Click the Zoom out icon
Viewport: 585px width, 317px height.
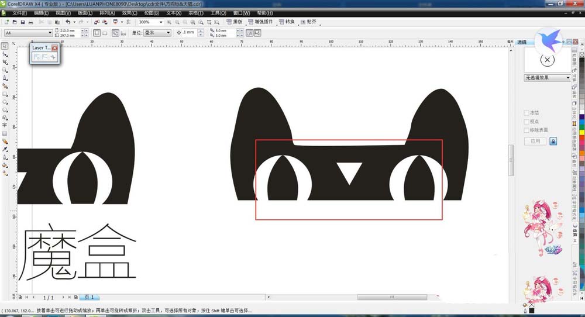point(177,22)
